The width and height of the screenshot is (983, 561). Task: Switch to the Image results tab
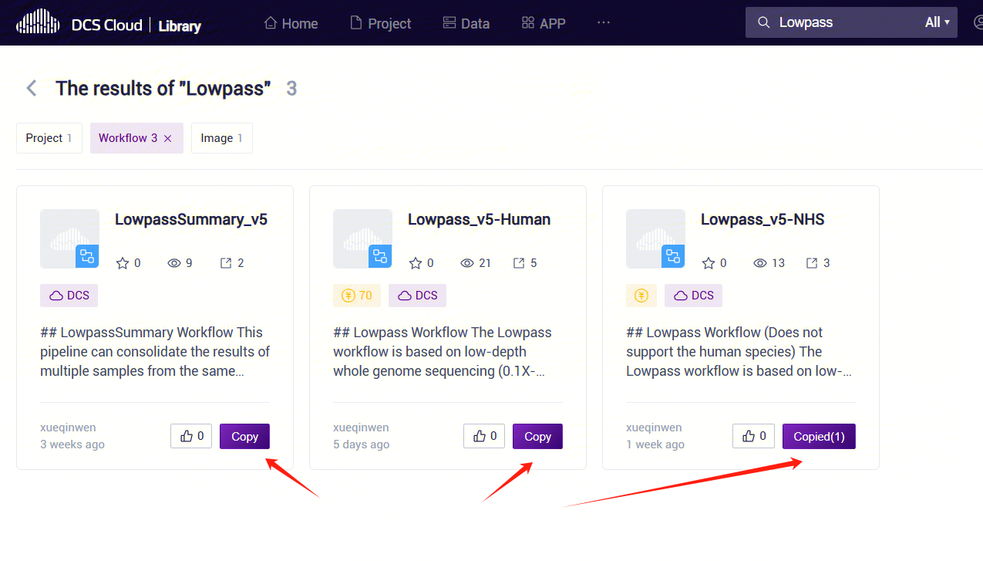pyautogui.click(x=221, y=138)
